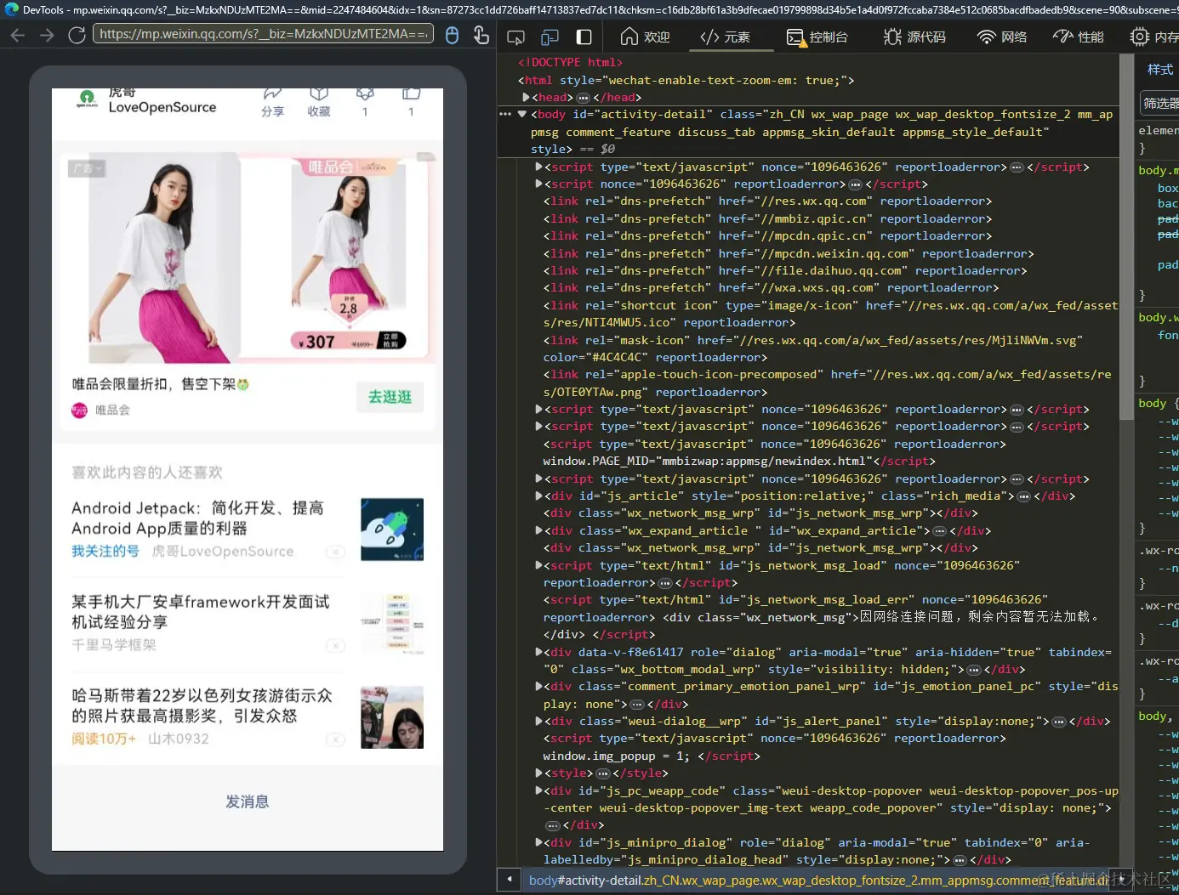The image size is (1179, 895).
Task: Click the forward navigation arrow
Action: 47,35
